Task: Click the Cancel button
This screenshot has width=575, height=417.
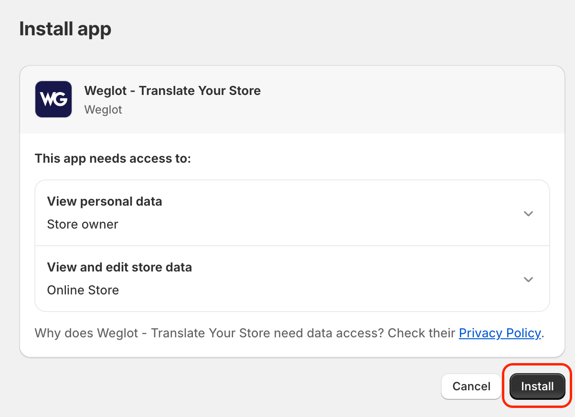Action: coord(471,386)
